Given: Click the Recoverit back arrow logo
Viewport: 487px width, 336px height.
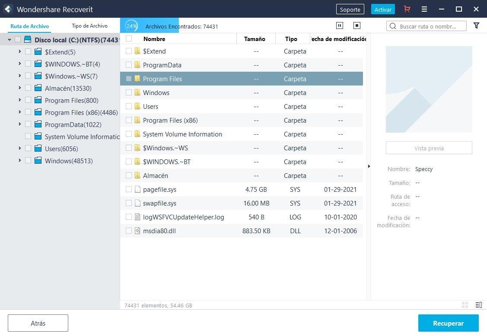Looking at the screenshot, I should 8,9.
